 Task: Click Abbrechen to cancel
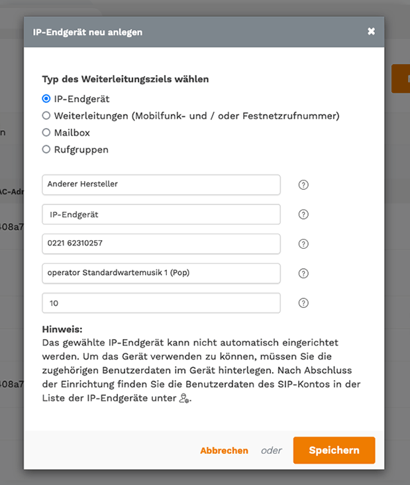tap(224, 450)
